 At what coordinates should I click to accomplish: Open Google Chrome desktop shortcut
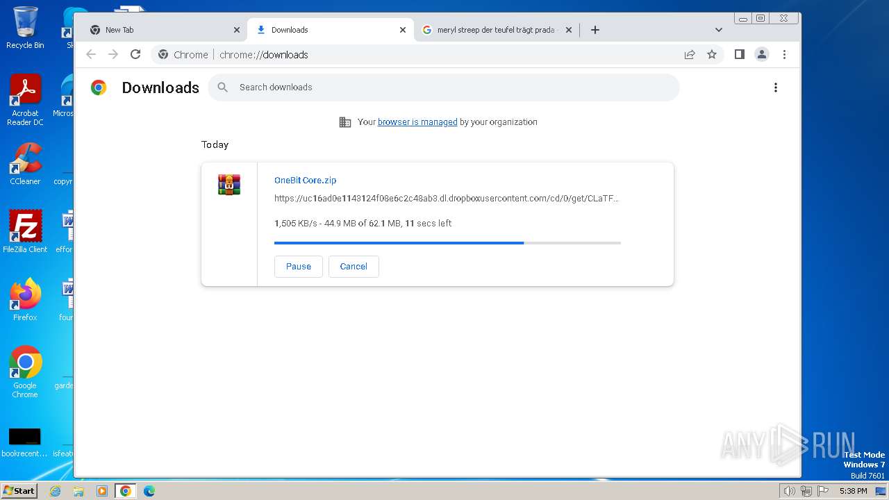click(25, 372)
